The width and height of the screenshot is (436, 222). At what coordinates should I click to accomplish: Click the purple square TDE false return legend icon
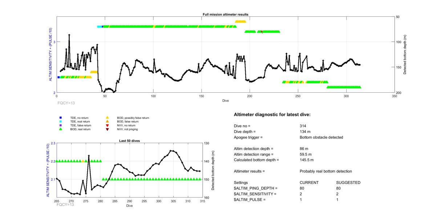point(60,125)
